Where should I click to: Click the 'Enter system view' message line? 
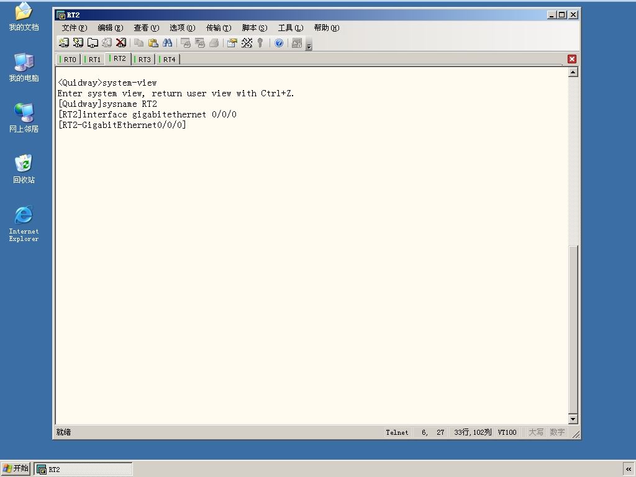(x=176, y=93)
